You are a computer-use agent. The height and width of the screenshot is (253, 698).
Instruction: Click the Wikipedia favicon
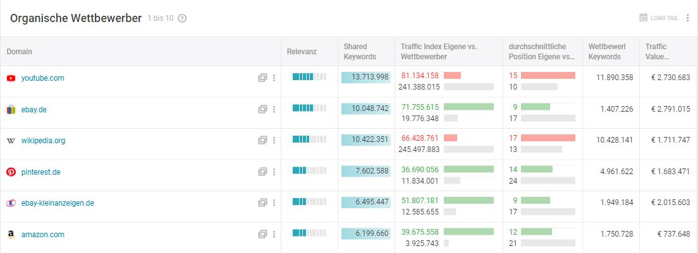coord(11,141)
